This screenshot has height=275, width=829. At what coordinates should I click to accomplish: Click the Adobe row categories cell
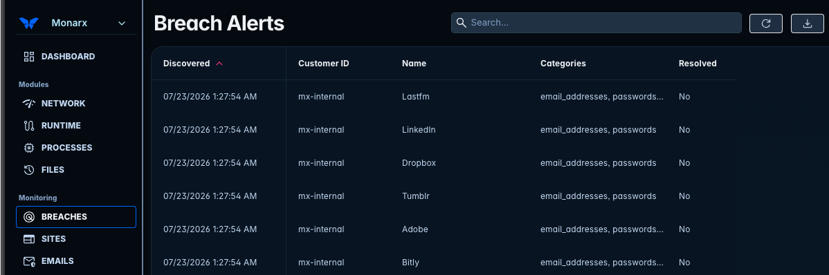(x=601, y=229)
